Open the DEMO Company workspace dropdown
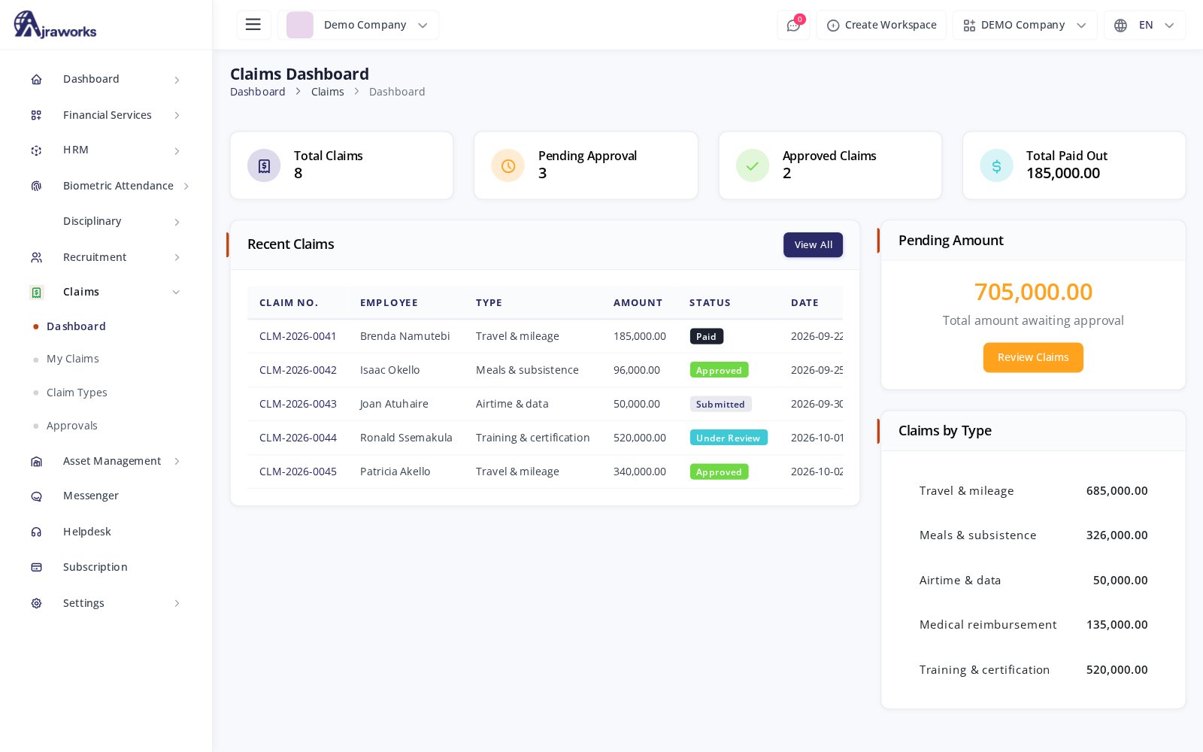Viewport: 1203px width, 752px height. (x=1025, y=25)
